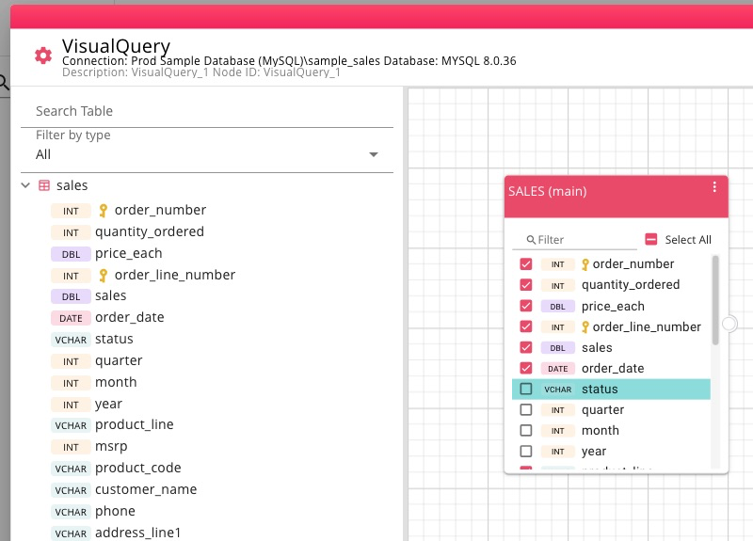Toggle the Select All checkbox
Image resolution: width=753 pixels, height=541 pixels.
click(650, 239)
